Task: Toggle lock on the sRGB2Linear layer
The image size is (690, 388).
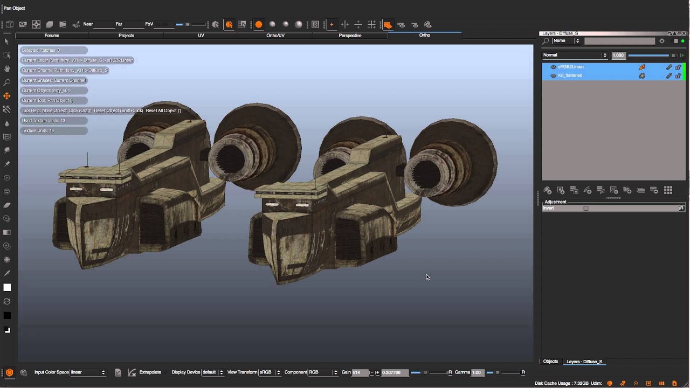Action: pyautogui.click(x=678, y=67)
